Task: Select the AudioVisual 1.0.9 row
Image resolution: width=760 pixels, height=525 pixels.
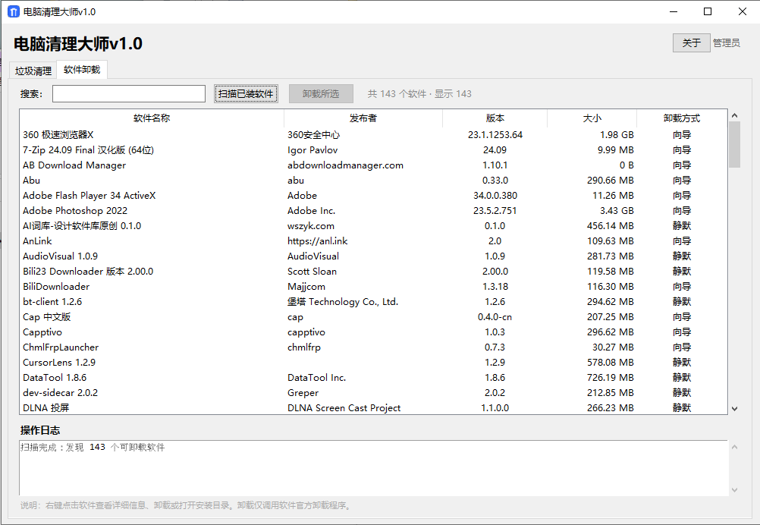Action: click(x=373, y=256)
